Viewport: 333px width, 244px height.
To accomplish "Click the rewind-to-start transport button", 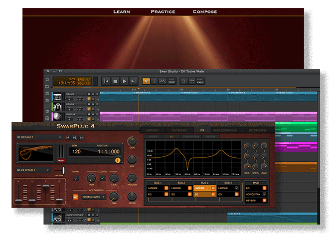I will [x=106, y=81].
